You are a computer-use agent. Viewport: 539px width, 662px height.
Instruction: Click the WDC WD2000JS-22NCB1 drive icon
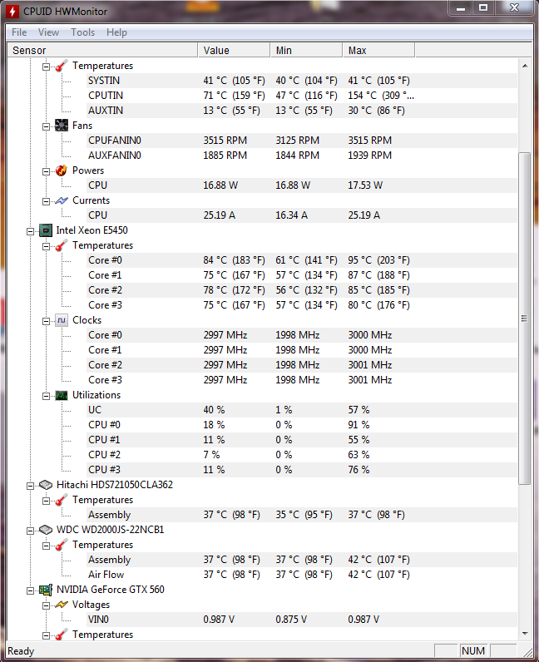point(47,530)
